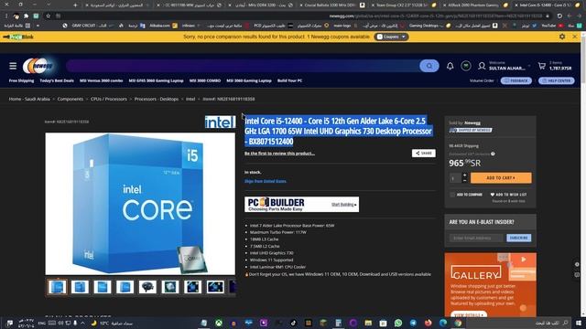The image size is (586, 329).
Task: Decrease quantity with down arrow
Action: click(x=464, y=181)
